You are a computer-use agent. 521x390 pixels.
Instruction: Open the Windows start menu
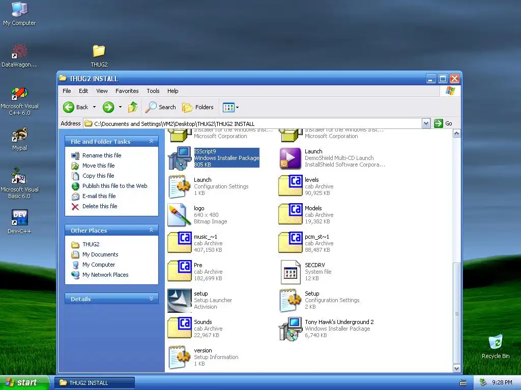(x=24, y=383)
